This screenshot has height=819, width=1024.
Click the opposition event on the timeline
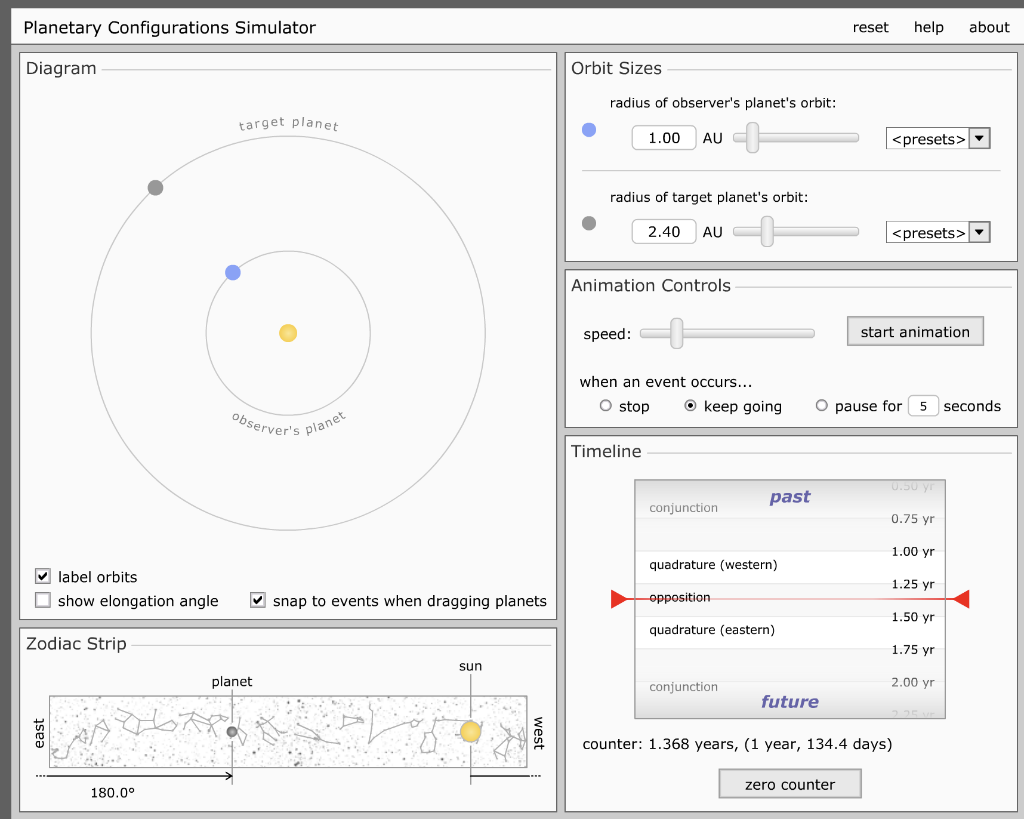tap(680, 597)
